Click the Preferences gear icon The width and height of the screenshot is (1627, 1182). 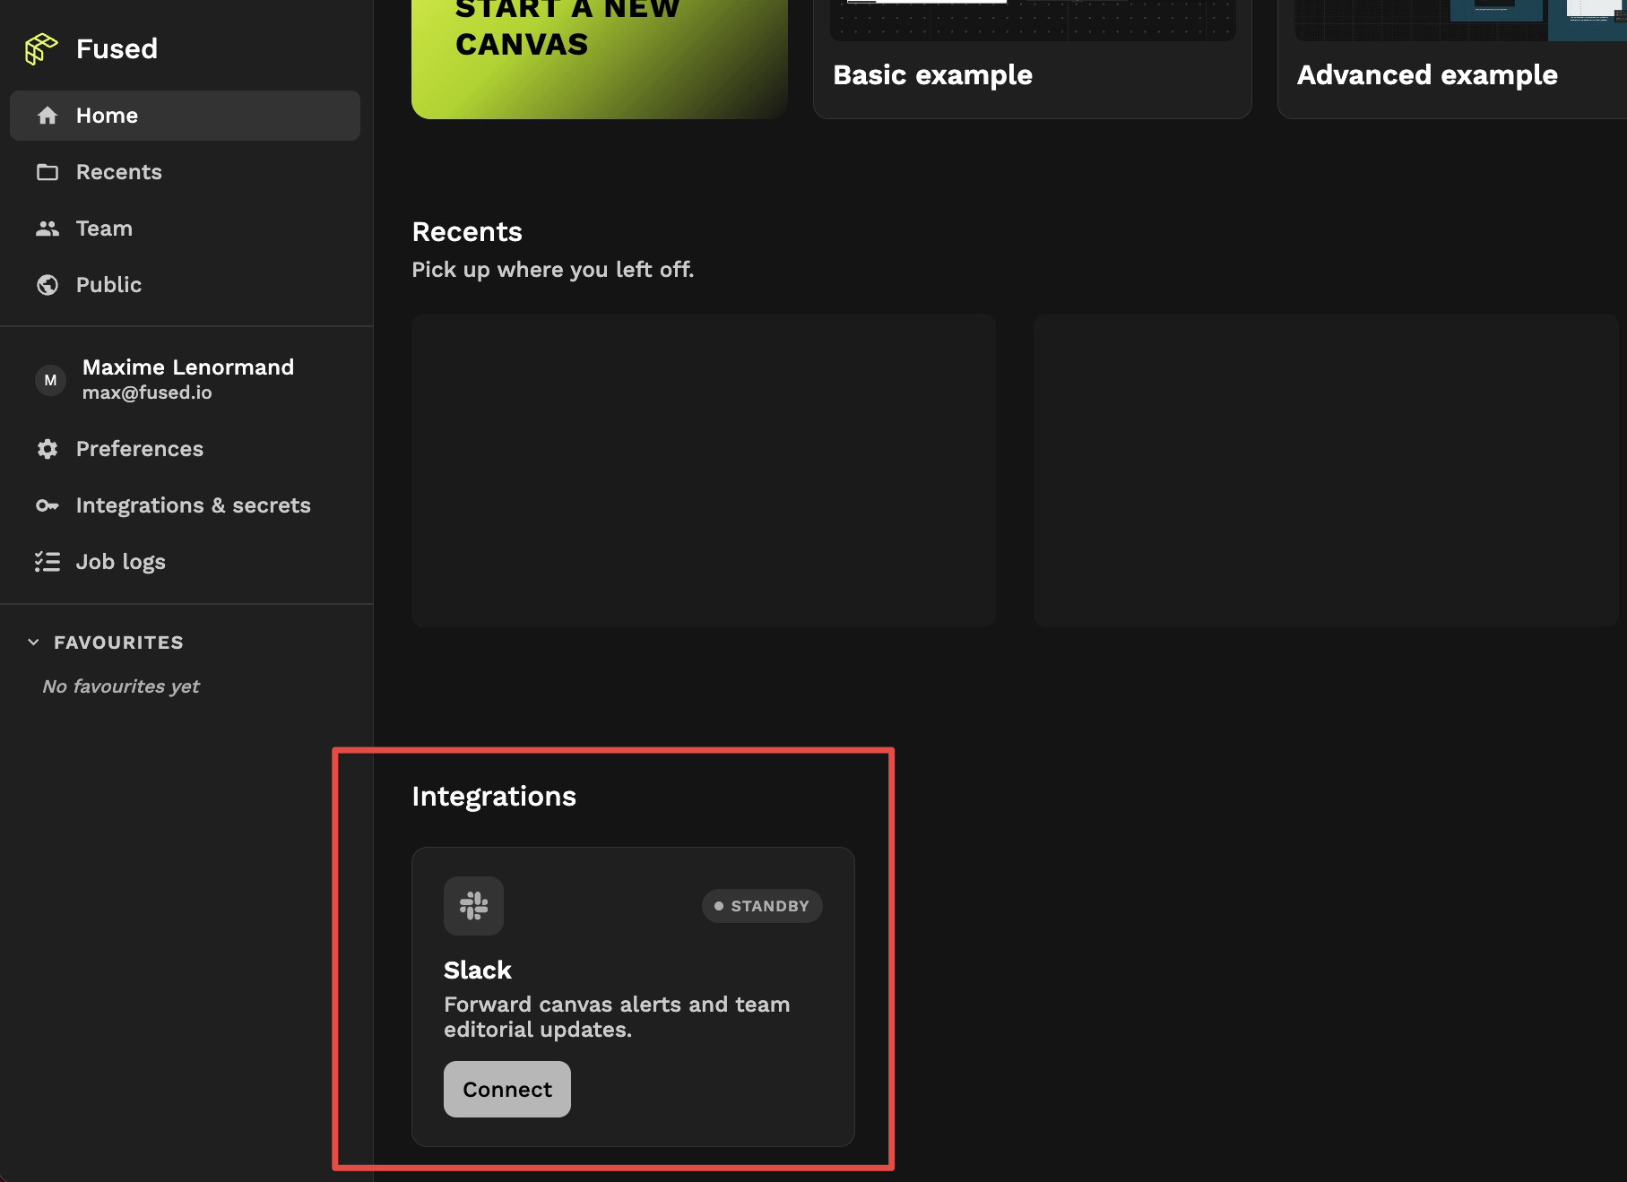coord(48,449)
